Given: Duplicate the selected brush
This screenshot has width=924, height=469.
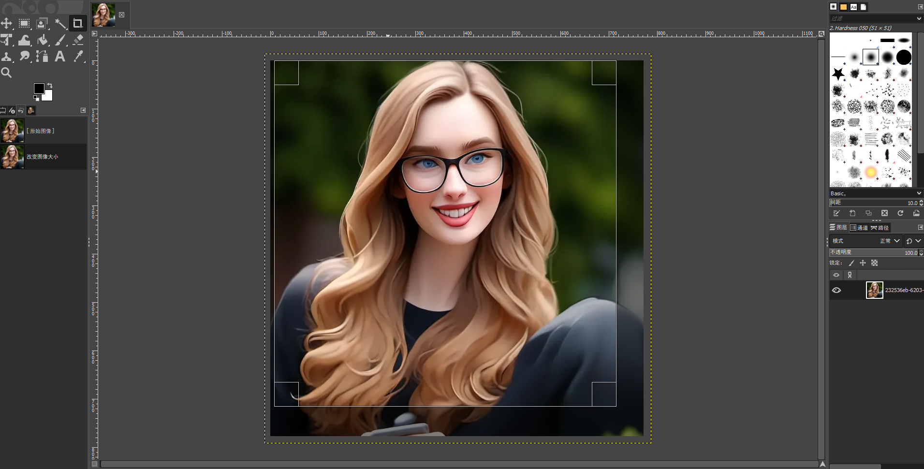Looking at the screenshot, I should click(x=868, y=213).
